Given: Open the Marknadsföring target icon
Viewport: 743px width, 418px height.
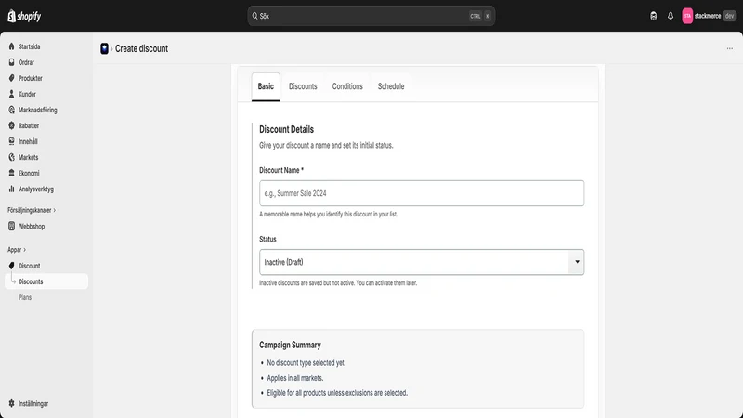Looking at the screenshot, I should (11, 110).
